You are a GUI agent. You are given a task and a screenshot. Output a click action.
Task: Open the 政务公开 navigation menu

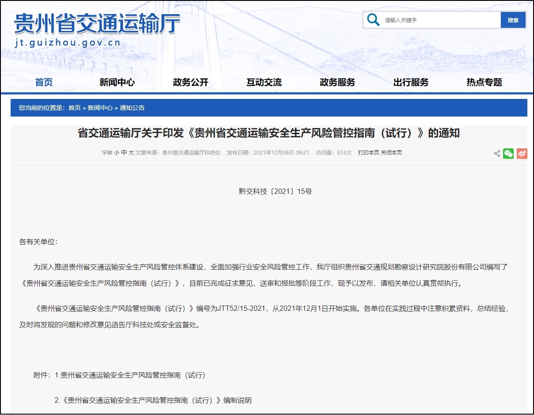(191, 82)
